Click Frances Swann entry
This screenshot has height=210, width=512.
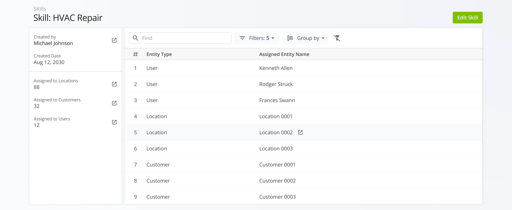[277, 100]
